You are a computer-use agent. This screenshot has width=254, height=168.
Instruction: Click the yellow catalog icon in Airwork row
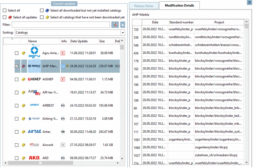23,145
